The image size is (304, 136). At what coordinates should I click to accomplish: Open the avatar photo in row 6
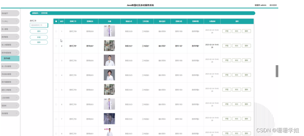pyautogui.click(x=109, y=104)
